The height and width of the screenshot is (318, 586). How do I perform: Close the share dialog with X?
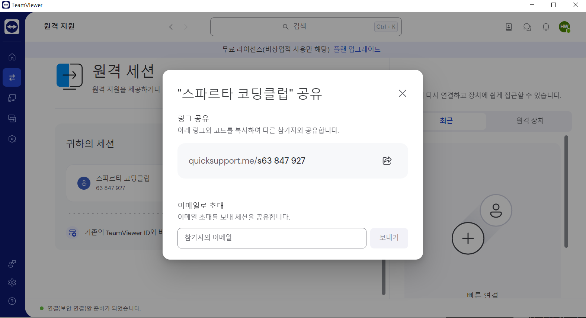click(402, 93)
